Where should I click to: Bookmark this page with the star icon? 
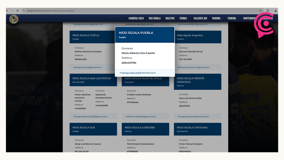point(260,11)
